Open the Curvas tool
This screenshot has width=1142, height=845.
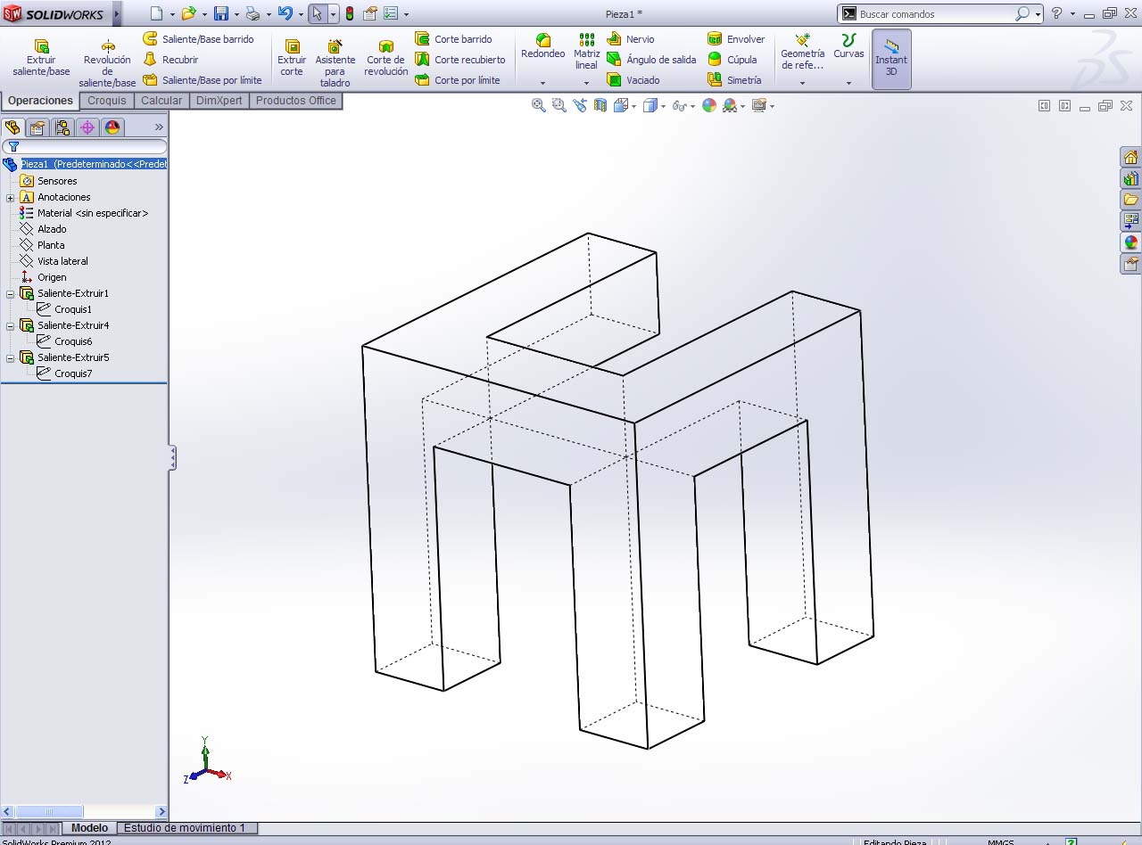[x=848, y=47]
